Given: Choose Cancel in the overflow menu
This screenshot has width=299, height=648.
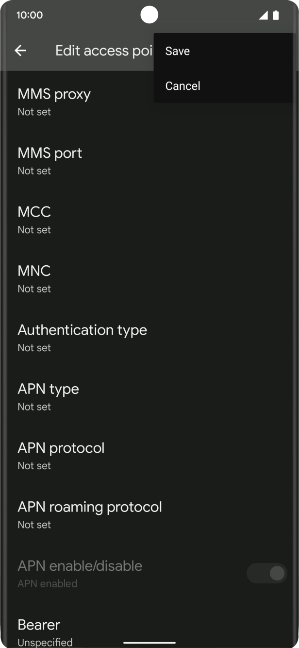Looking at the screenshot, I should tap(183, 86).
